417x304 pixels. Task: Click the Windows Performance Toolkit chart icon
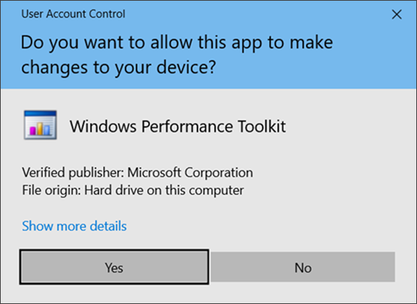(x=40, y=125)
